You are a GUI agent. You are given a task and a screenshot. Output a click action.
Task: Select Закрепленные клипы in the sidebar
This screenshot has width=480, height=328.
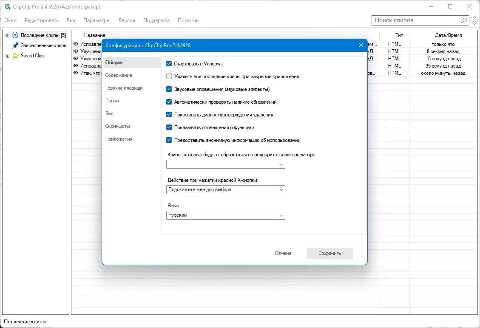pos(44,45)
